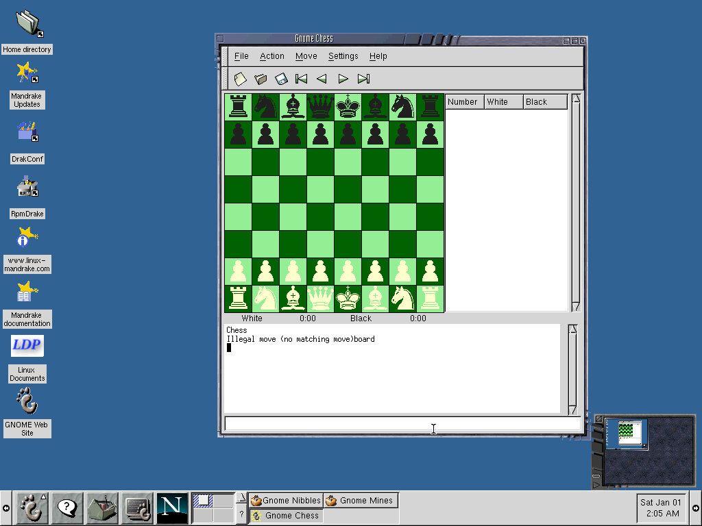Expand the tasklist arrow beside the pager

click(x=241, y=499)
